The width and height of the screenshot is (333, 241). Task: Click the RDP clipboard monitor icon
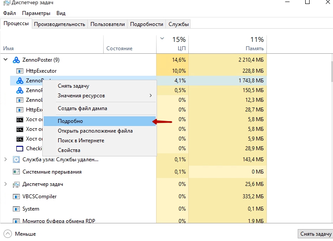16,221
